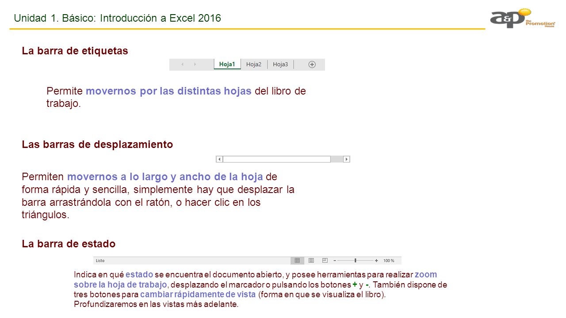Select the Hoja1 sheet tab
This screenshot has width=566, height=318.
tap(227, 64)
